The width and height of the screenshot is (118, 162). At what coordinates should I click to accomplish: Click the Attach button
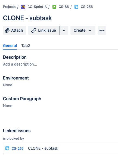(x=14, y=30)
